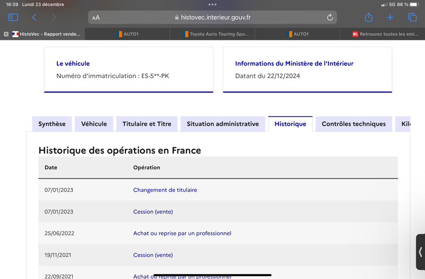Open the share sheet icon
425x279 pixels.
tap(369, 17)
